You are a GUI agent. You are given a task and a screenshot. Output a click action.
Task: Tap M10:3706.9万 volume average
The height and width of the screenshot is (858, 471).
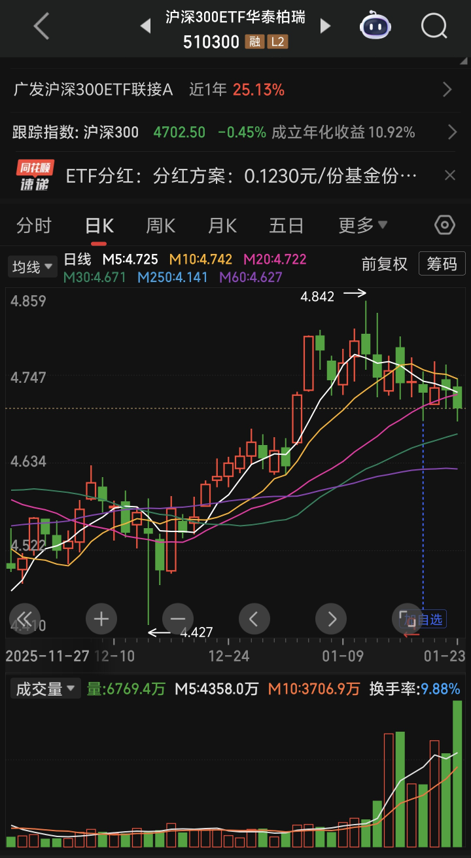[x=314, y=688]
